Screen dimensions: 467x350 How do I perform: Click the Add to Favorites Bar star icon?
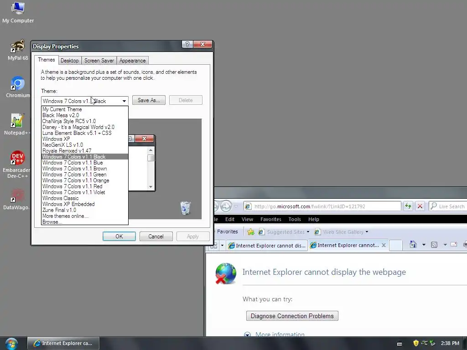pos(251,232)
